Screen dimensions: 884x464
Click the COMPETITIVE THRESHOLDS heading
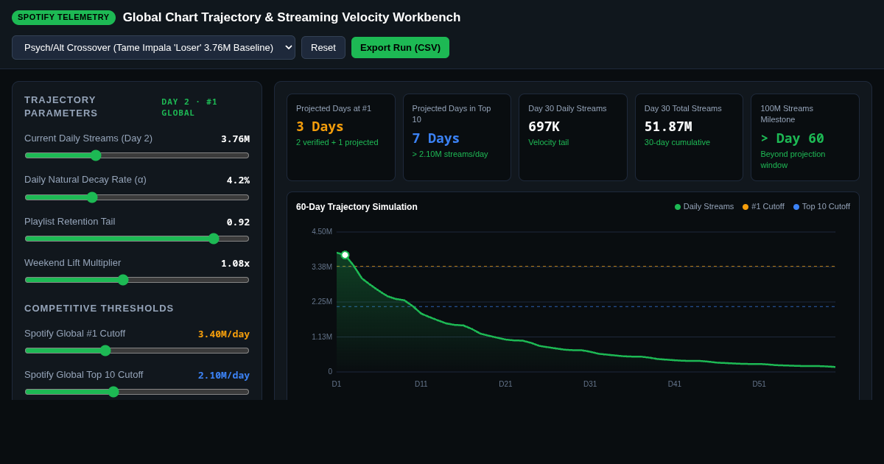(99, 308)
